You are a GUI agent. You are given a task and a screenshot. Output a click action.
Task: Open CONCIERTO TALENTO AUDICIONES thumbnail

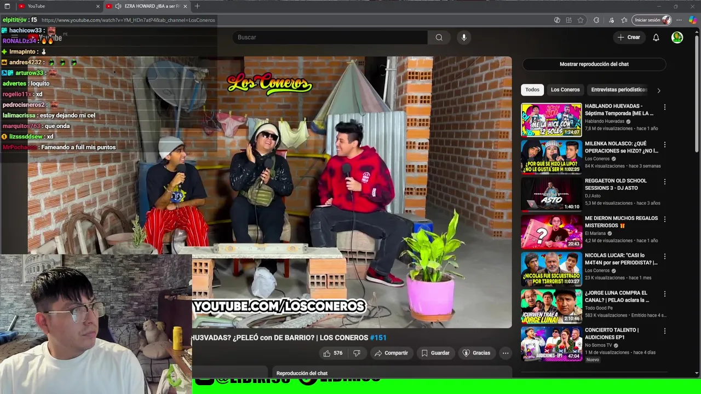pos(551,343)
